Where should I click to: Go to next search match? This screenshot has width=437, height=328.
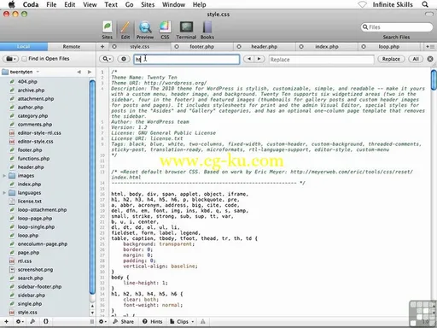[259, 59]
